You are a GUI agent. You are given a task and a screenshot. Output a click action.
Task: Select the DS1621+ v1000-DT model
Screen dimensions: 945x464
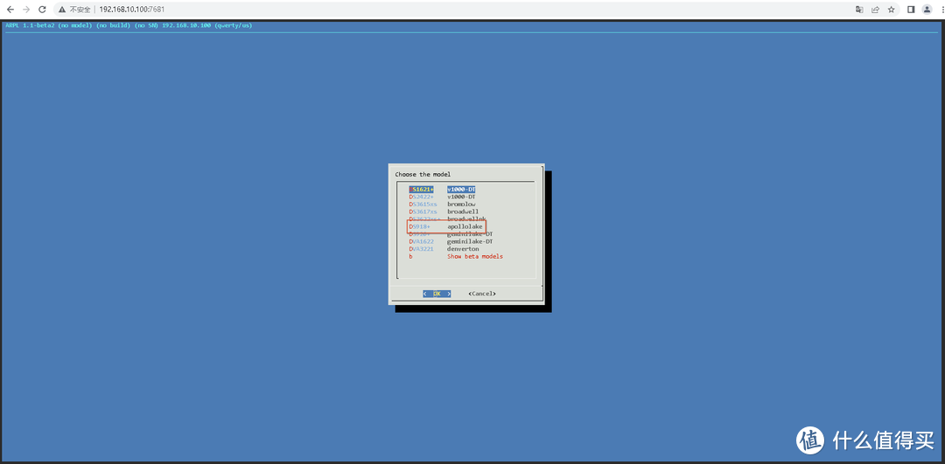pos(443,189)
